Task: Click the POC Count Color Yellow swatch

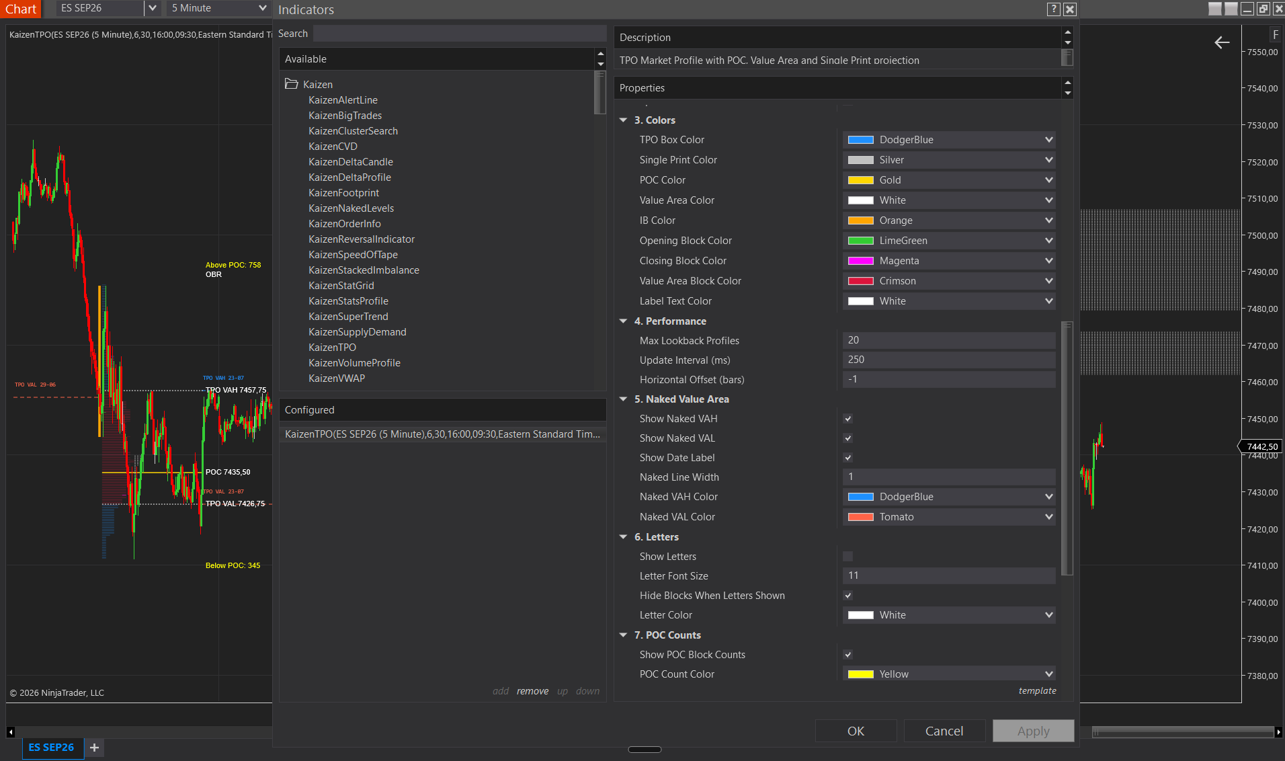Action: point(861,674)
